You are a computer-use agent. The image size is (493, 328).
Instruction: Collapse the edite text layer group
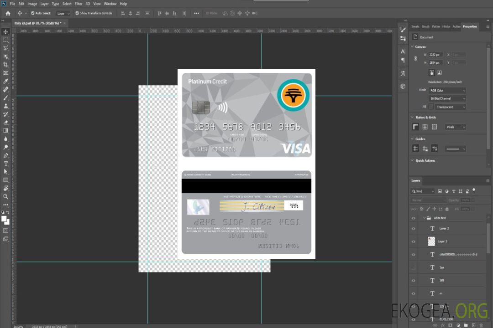(x=423, y=218)
